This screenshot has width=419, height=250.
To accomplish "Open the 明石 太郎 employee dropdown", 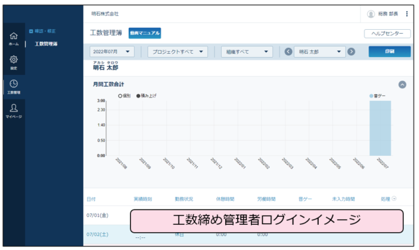I will point(319,52).
